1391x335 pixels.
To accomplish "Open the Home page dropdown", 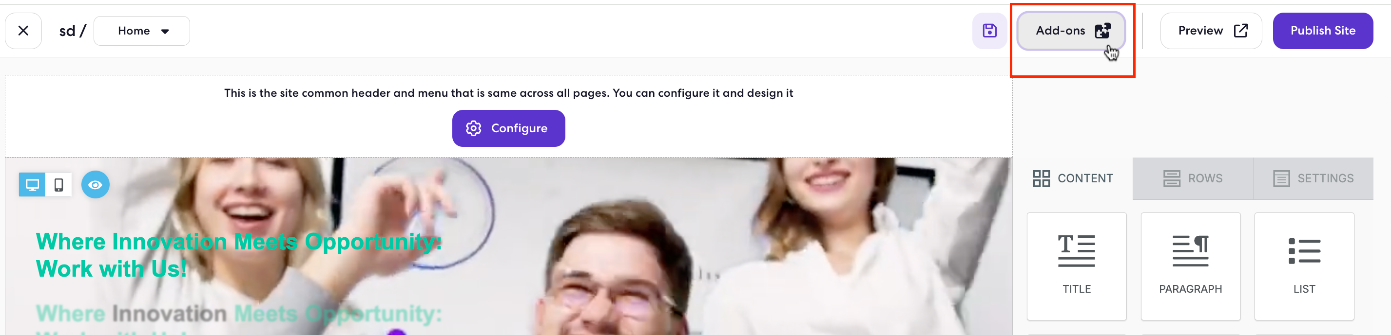I will coord(141,31).
